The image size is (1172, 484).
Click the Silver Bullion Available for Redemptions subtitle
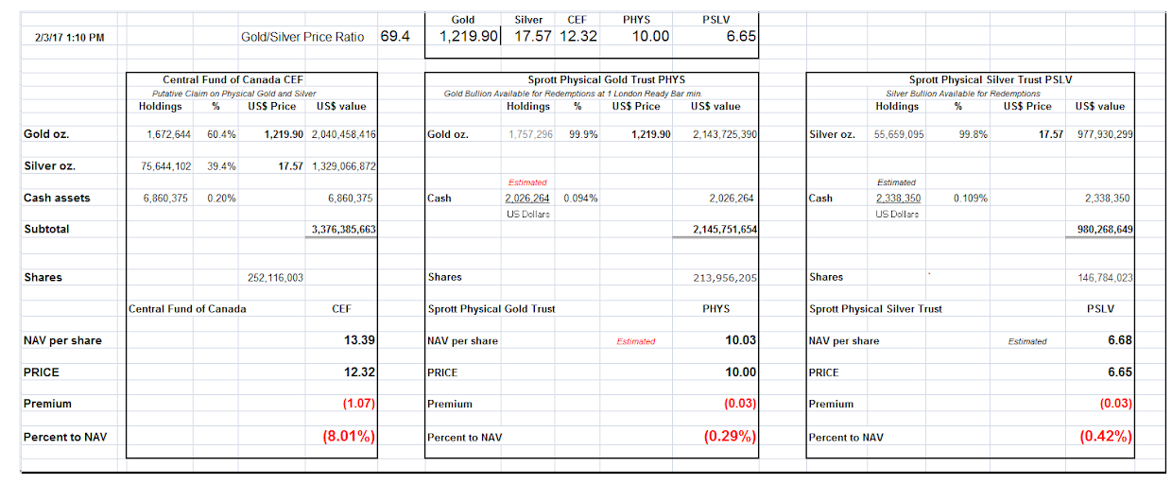tap(963, 94)
